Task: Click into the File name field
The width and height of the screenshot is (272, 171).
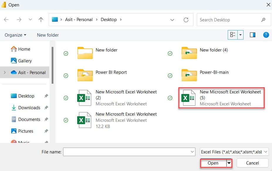Action: click(129, 152)
